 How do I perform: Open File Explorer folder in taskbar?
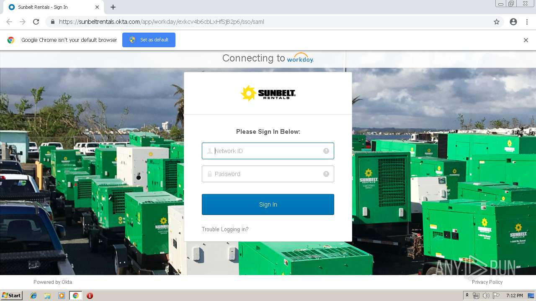click(x=47, y=296)
